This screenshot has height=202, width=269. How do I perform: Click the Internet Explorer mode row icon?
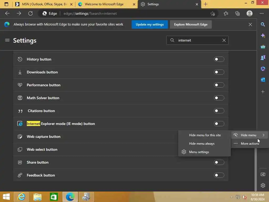point(20,124)
